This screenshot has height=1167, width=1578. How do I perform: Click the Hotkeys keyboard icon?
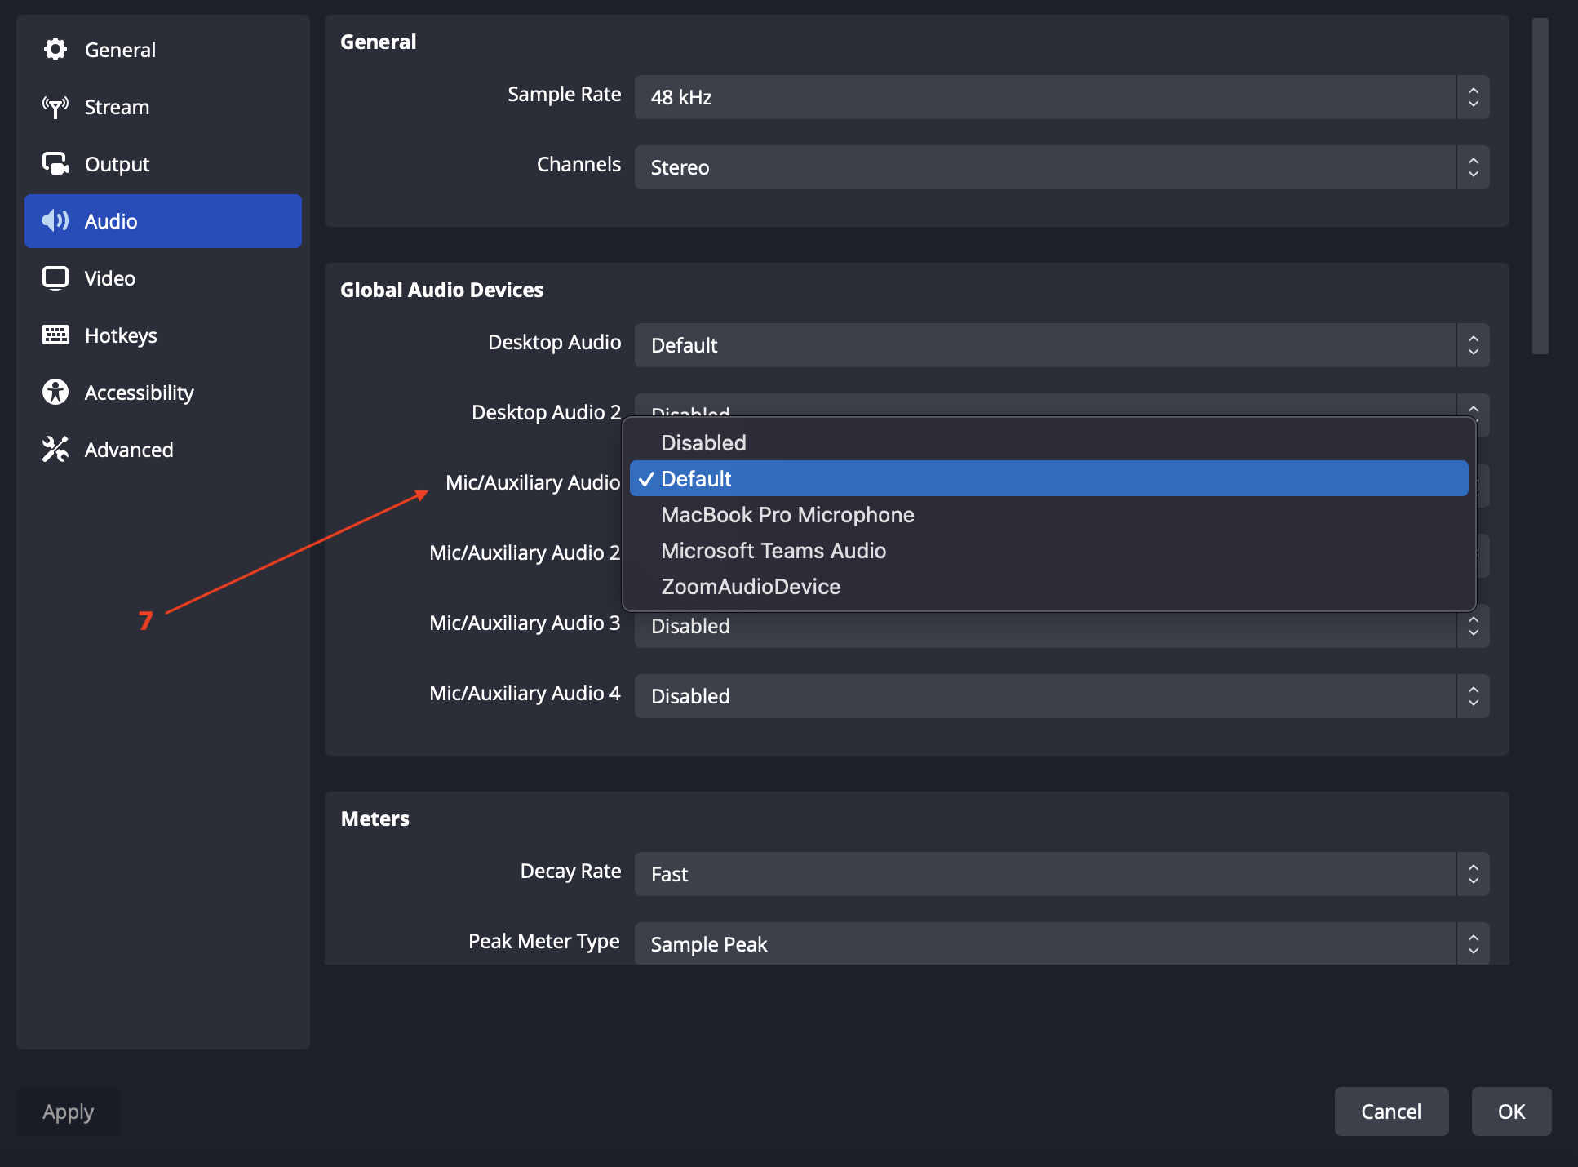pyautogui.click(x=55, y=335)
